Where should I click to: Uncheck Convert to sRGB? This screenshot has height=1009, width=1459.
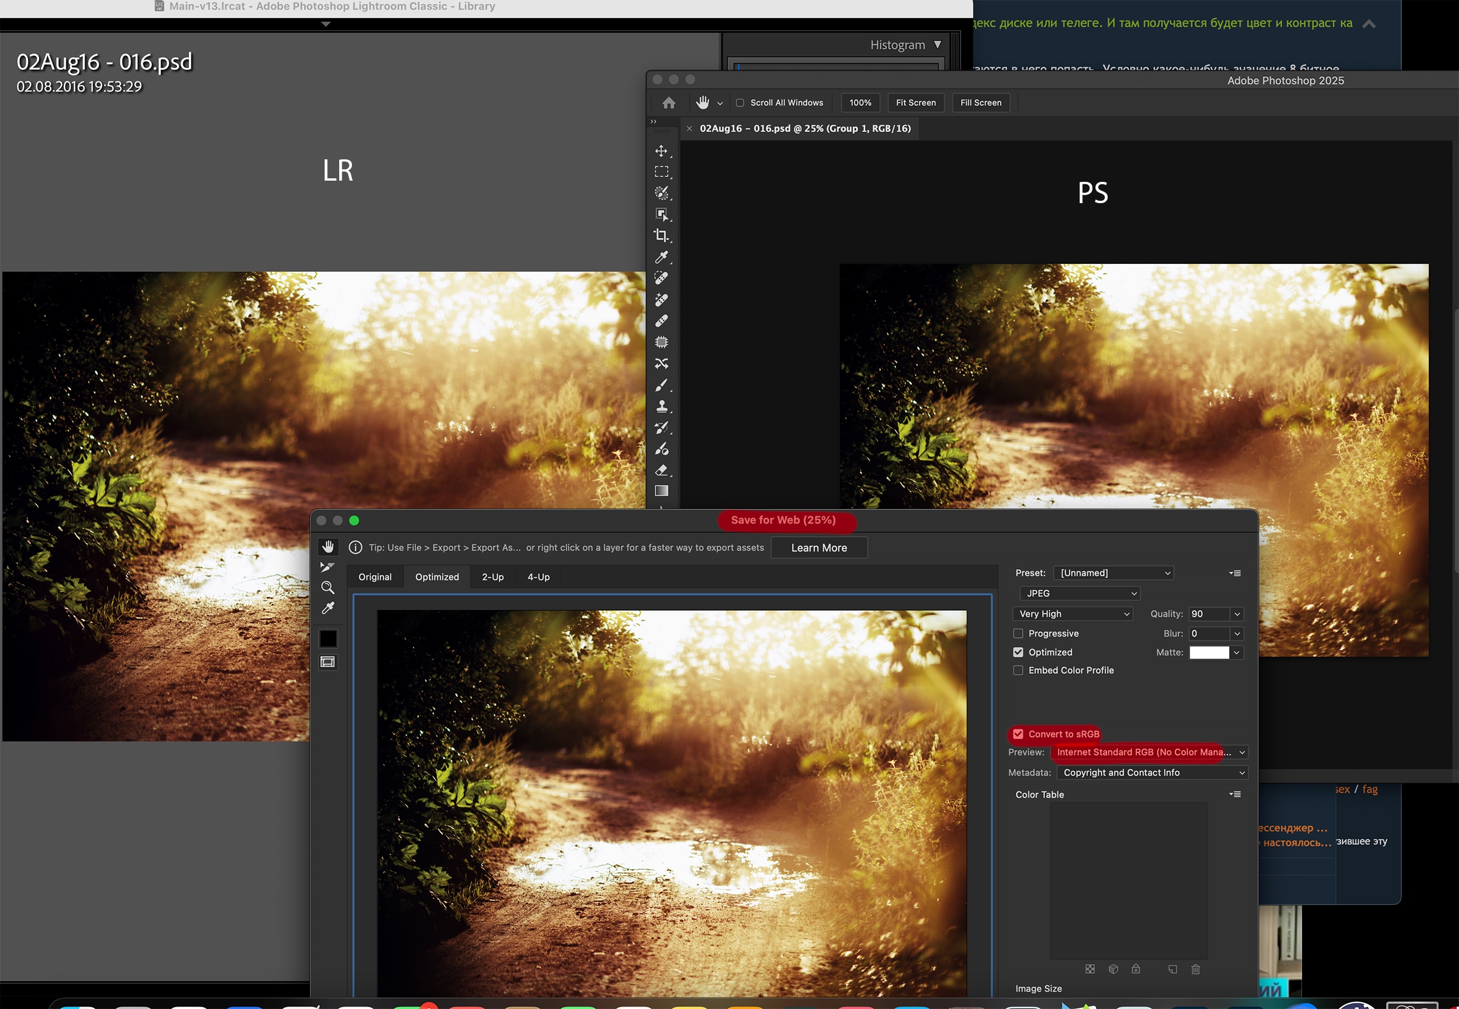coord(1018,734)
